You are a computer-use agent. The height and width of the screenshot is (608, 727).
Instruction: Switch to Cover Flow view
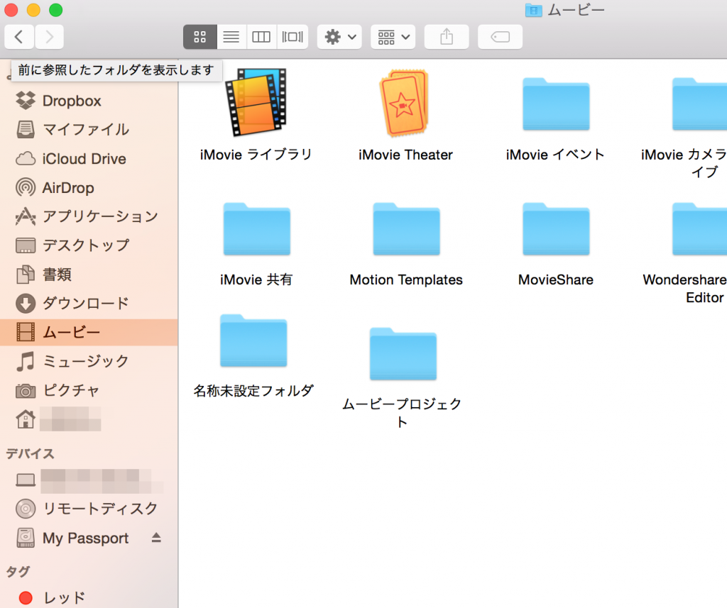[x=293, y=37]
